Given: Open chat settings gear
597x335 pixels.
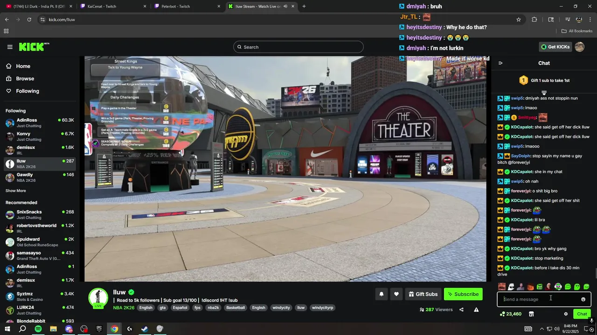Looking at the screenshot, I should pos(566,314).
